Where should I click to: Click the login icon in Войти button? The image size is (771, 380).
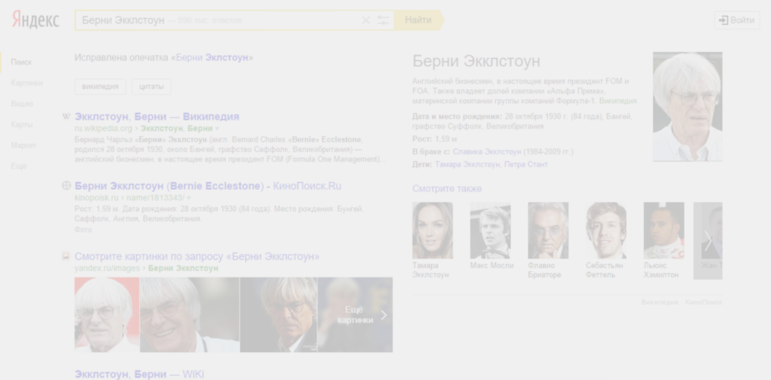click(723, 20)
